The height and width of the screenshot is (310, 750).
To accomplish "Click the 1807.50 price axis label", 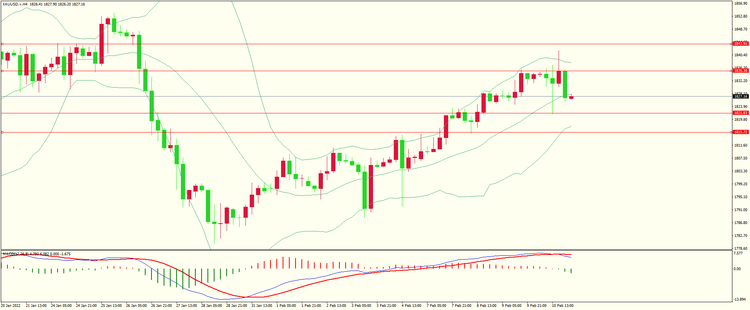I will point(741,158).
